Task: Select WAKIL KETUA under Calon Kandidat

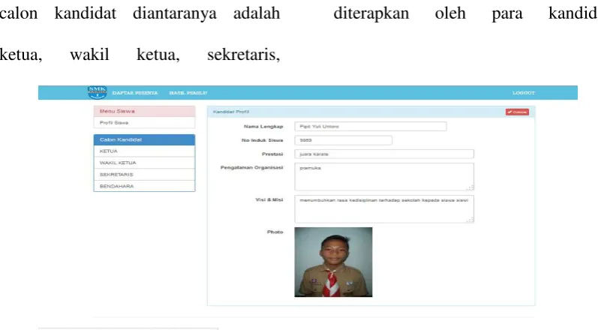Action: [145, 163]
